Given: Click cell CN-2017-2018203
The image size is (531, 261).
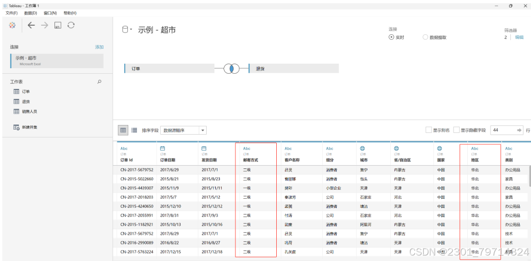Looking at the screenshot, I should (137, 197).
